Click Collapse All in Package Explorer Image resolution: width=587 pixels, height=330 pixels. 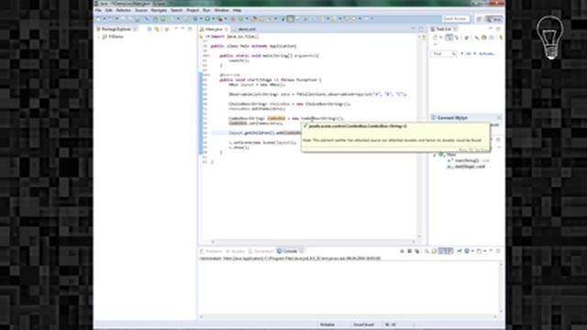coord(150,29)
